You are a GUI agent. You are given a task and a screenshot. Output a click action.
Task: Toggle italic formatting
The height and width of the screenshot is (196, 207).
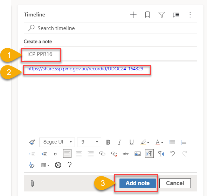119,142
